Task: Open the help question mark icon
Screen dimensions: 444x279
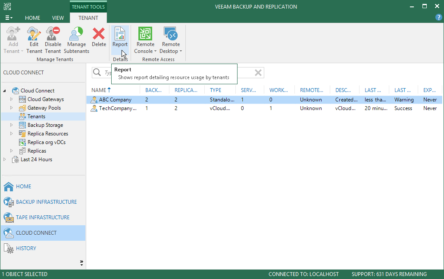Action: 438,18
